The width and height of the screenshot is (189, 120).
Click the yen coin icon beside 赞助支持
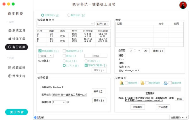[x=10, y=76]
